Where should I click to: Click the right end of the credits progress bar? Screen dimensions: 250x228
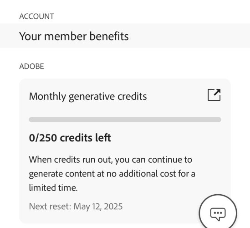pos(219,119)
